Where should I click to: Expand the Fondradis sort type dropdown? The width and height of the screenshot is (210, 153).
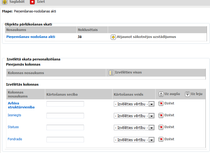(x=152, y=140)
